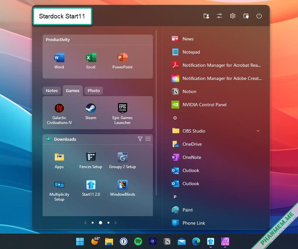Open the user folder icon in header
This screenshot has height=249, width=298.
click(x=206, y=16)
